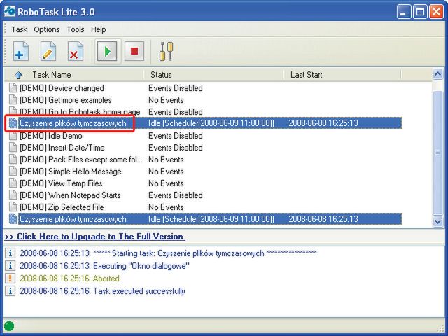Open the Help menu

pos(99,29)
